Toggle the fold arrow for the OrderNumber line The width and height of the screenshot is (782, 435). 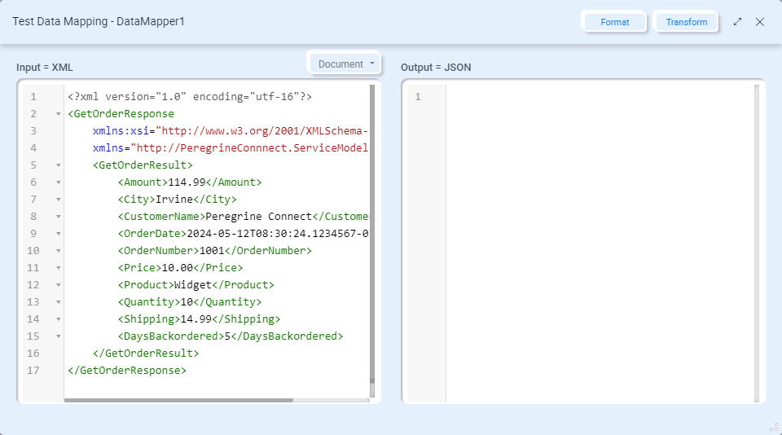59,250
